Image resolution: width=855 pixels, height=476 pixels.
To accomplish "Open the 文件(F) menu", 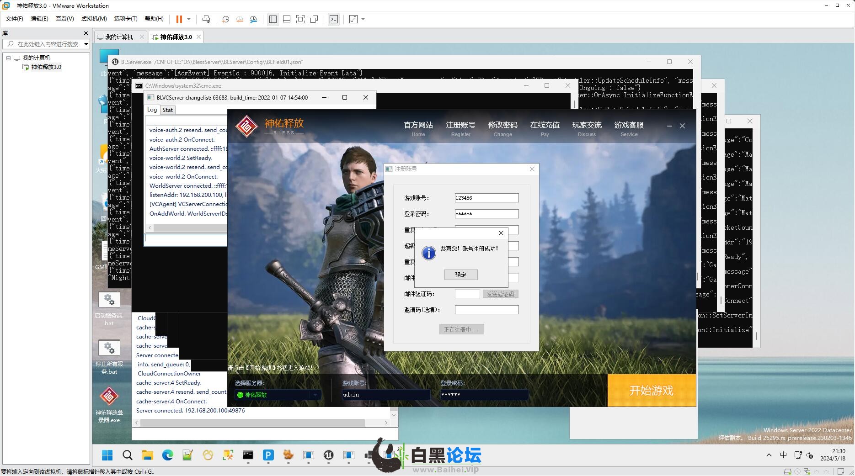I will click(x=15, y=19).
